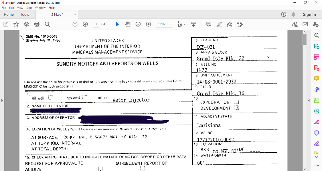322x171 pixels.
Task: Click the page number input field
Action: 96,24
